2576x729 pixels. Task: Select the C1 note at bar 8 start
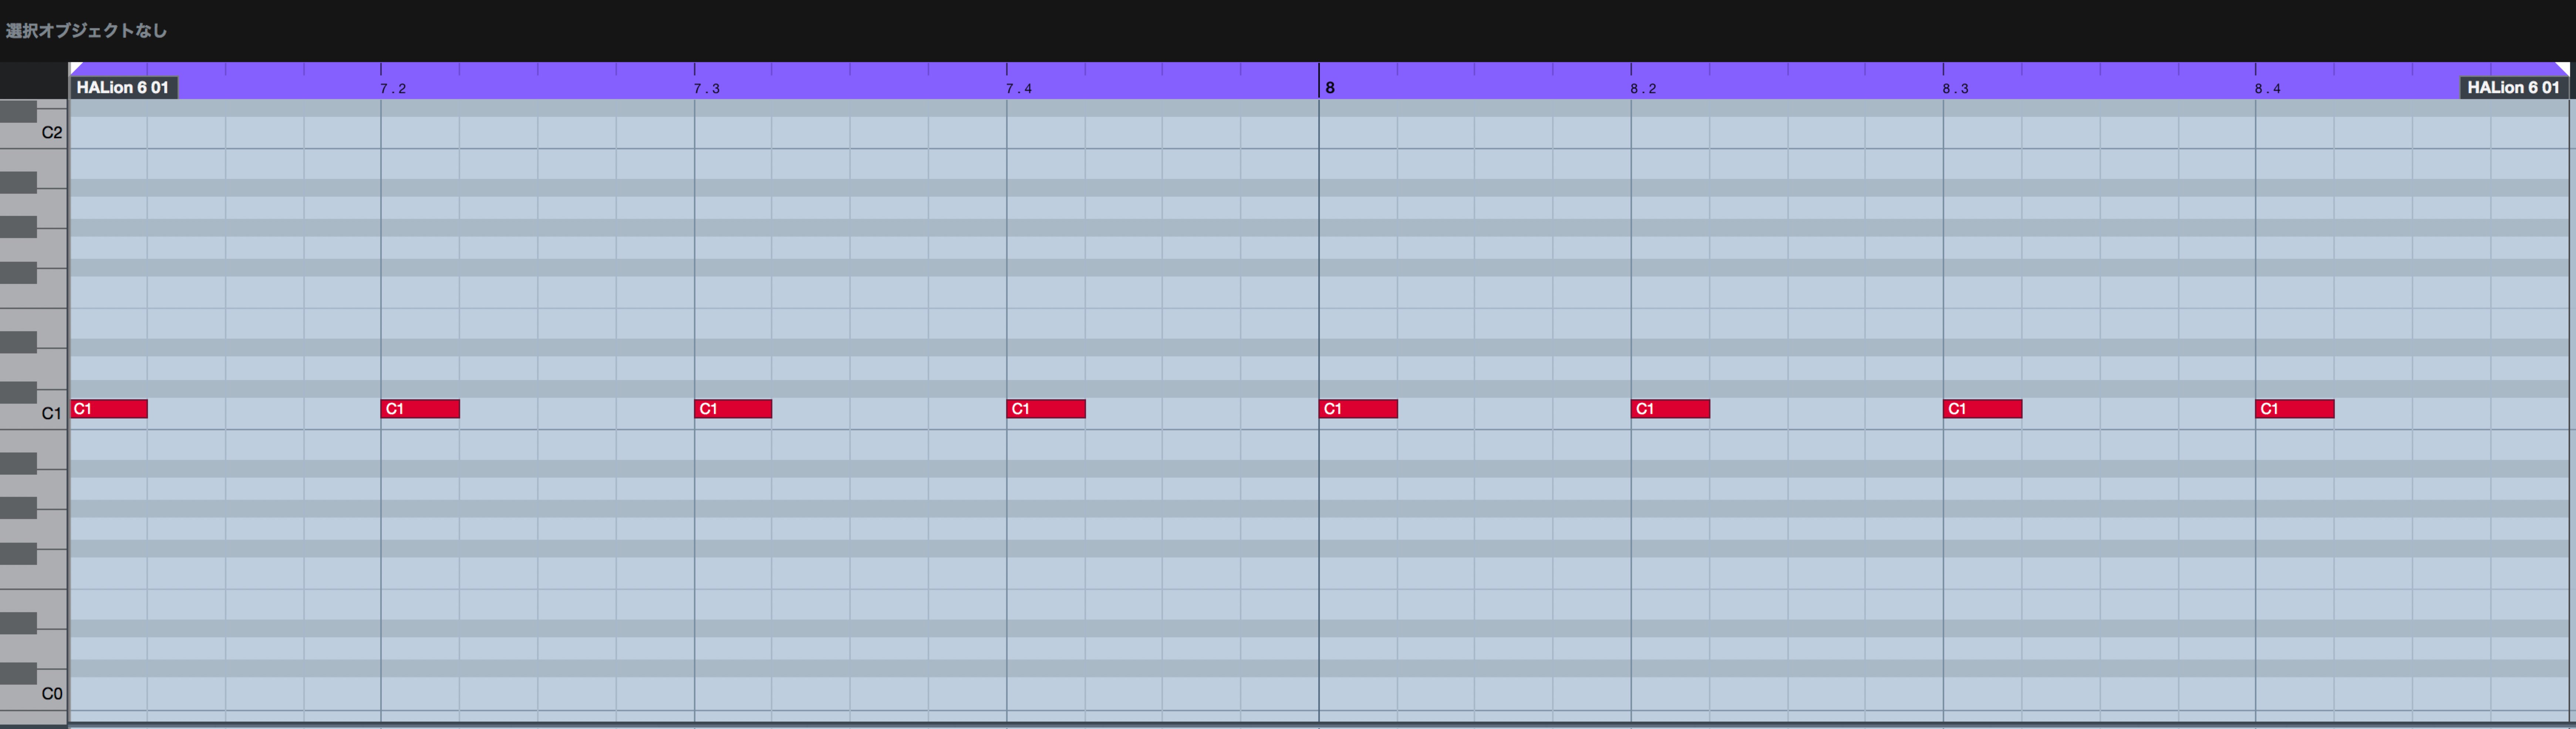coord(1358,409)
